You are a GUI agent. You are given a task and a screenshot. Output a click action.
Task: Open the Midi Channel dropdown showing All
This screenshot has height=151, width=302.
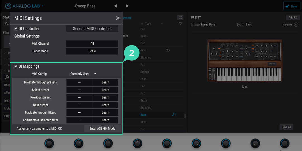tap(92, 44)
